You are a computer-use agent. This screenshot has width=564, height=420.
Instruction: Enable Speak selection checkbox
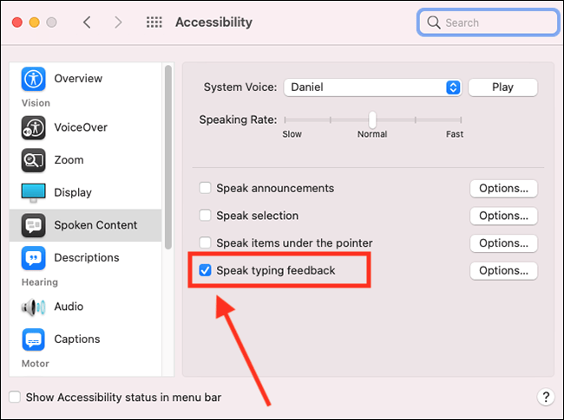[x=205, y=216]
